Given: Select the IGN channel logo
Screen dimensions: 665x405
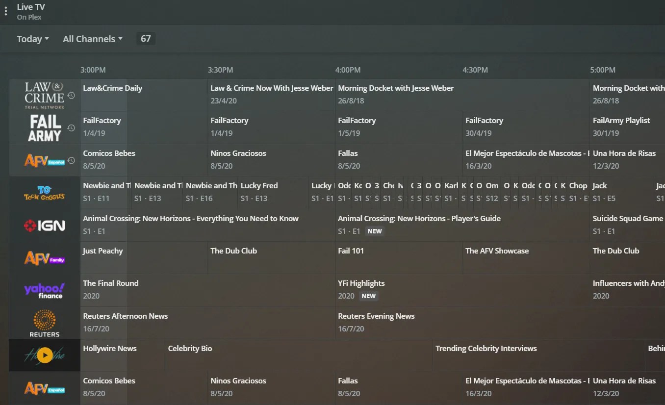Looking at the screenshot, I should point(45,226).
